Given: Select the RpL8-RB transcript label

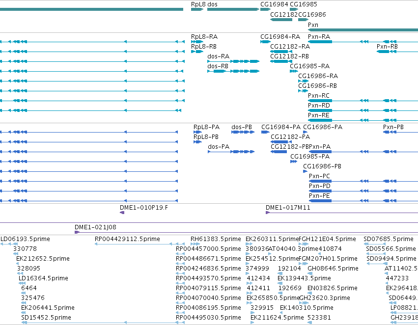Looking at the screenshot, I should pyautogui.click(x=204, y=47).
